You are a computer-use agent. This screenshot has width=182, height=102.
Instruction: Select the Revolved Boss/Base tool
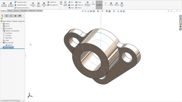[x=11, y=5]
